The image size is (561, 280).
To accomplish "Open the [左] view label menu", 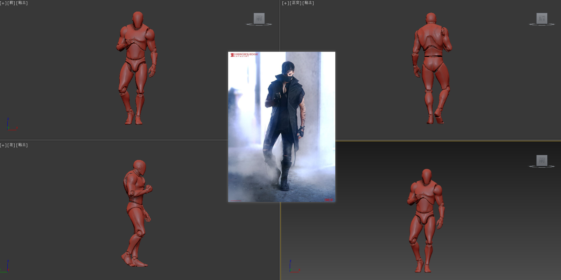I will [11, 145].
